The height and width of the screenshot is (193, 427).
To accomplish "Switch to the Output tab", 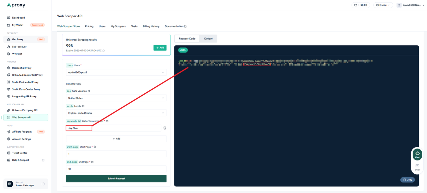I will pos(208,39).
